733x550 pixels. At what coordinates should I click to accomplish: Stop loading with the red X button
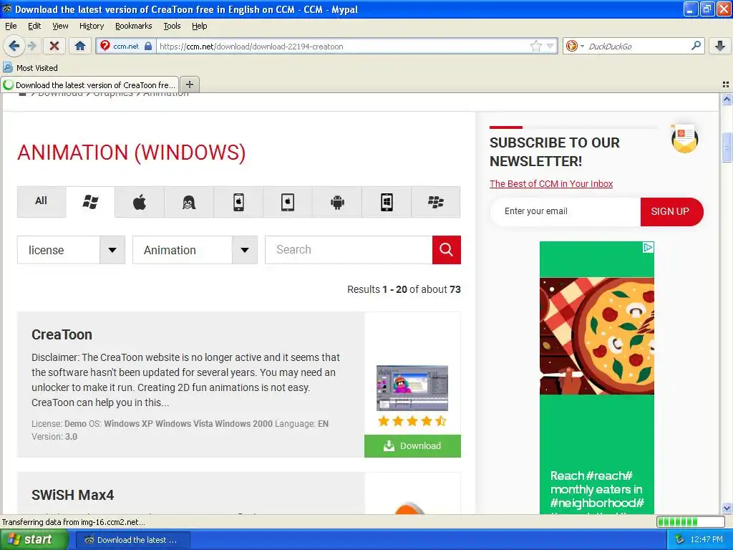(x=54, y=46)
